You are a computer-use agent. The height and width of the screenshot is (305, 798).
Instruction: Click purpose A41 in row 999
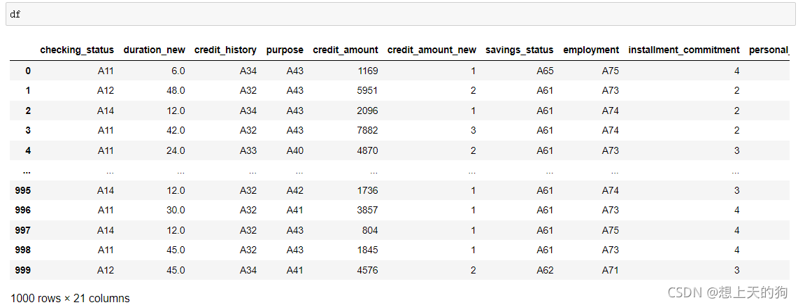point(295,271)
